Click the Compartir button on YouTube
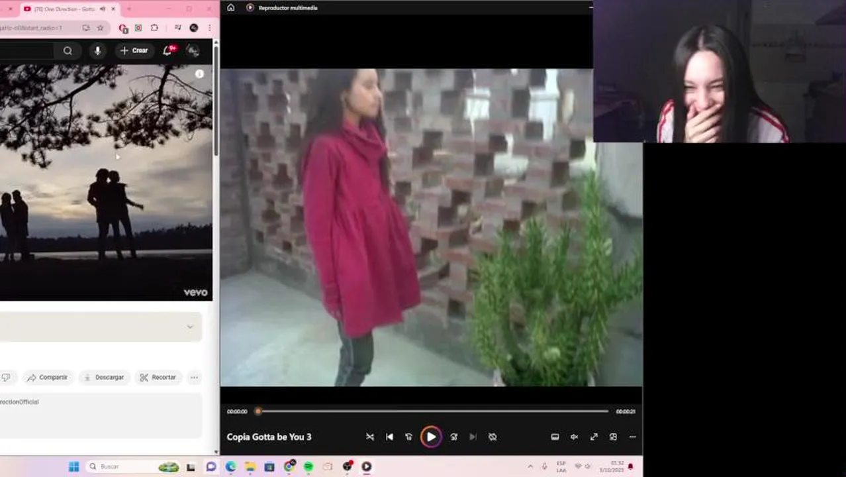The image size is (846, 477). 48,377
